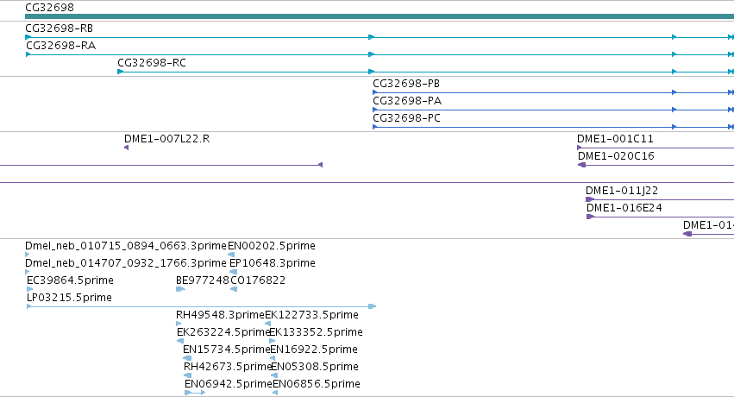Click the EK133352.5prime feature glyph

(x=273, y=341)
